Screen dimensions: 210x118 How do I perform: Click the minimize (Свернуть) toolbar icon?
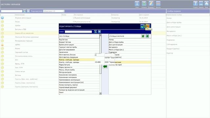pyautogui.click(x=201, y=4)
